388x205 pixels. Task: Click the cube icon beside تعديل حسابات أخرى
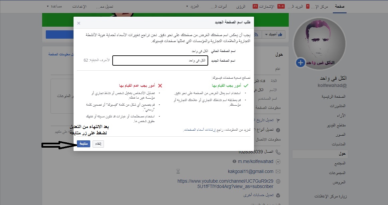pyautogui.click(x=278, y=195)
